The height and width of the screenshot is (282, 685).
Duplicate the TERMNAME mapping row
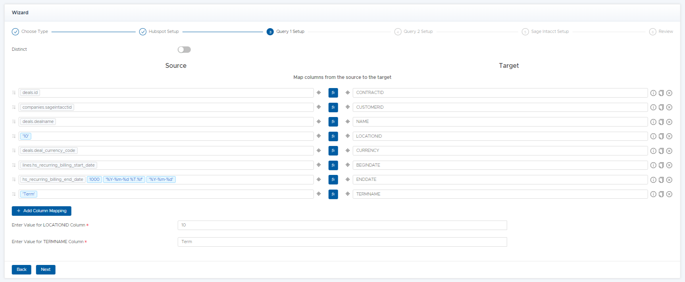661,194
